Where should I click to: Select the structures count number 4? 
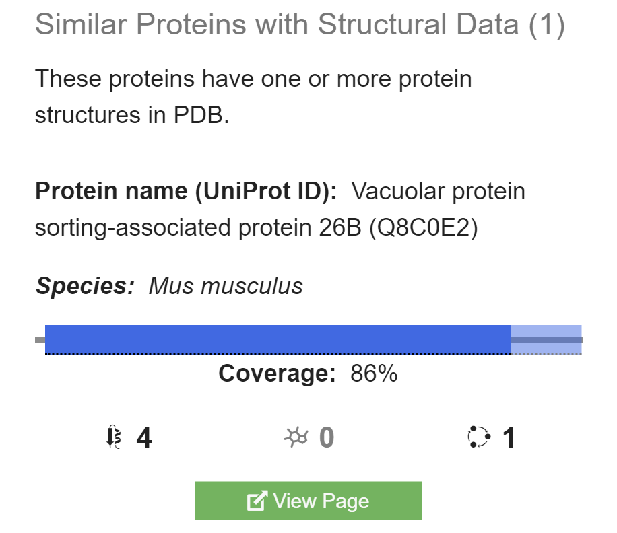[144, 438]
